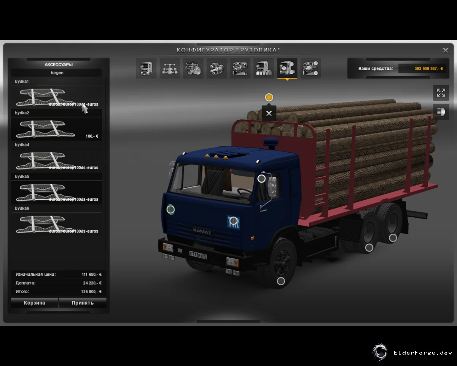Choose the bydka4 accessory thumbnail

tap(56, 161)
